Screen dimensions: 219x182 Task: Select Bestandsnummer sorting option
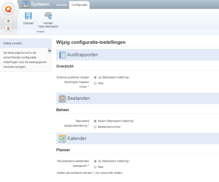(x=95, y=127)
